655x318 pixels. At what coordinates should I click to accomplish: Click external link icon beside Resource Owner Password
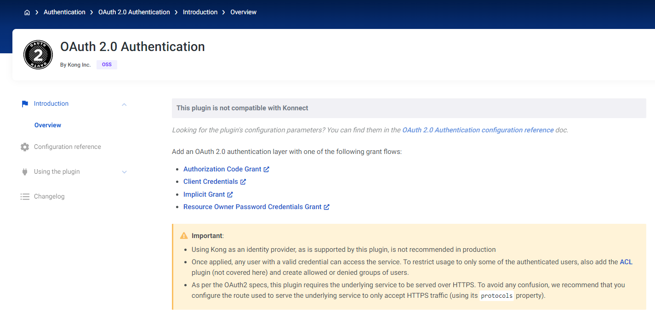326,207
